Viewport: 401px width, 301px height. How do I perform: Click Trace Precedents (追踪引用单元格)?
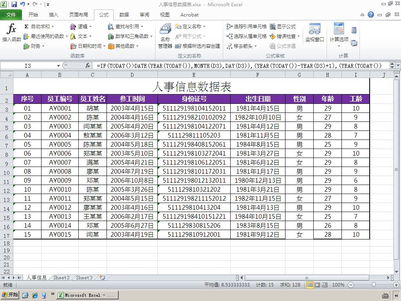[x=246, y=26]
